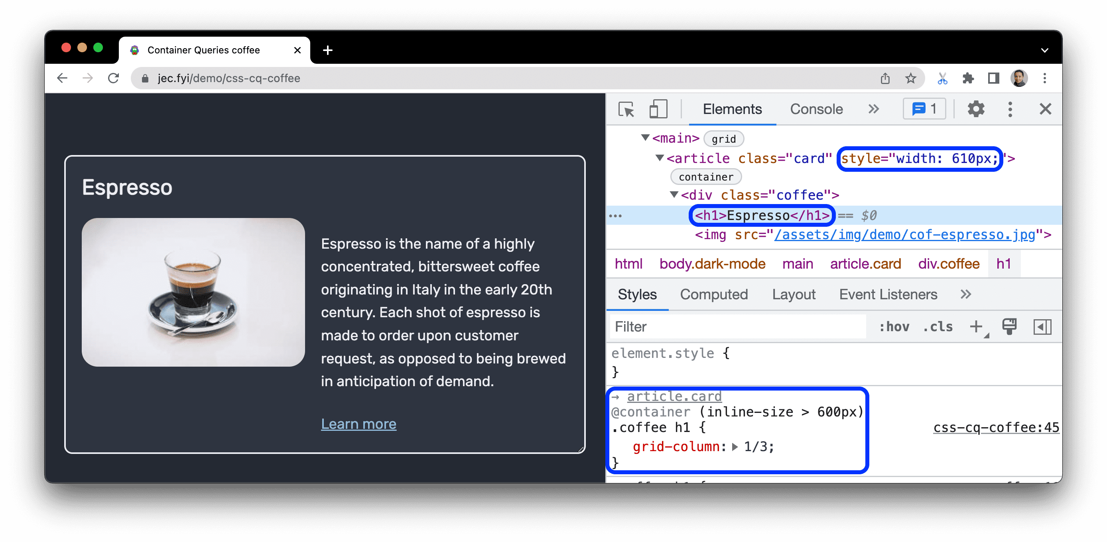Click the Computed styles tab
The image size is (1107, 542).
714,295
